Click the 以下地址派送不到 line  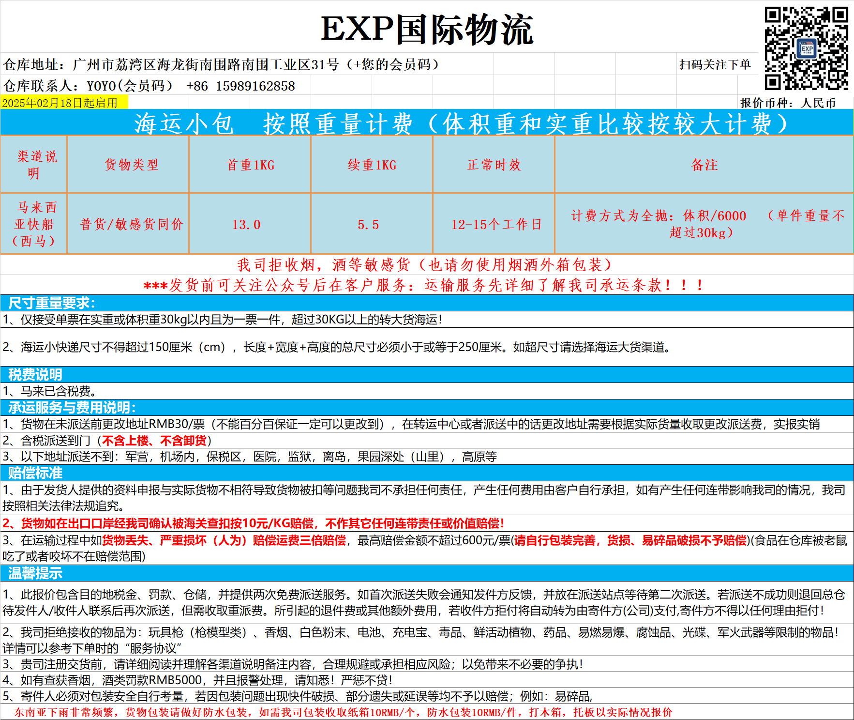pos(427,457)
